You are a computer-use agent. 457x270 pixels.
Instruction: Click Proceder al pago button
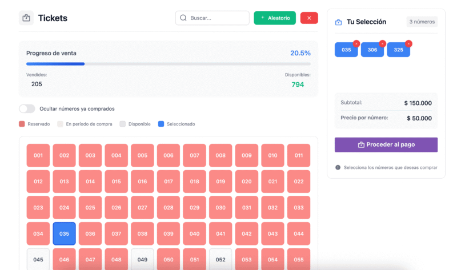[386, 144]
